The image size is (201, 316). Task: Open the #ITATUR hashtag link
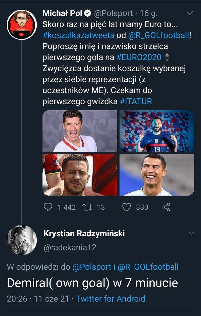(136, 101)
